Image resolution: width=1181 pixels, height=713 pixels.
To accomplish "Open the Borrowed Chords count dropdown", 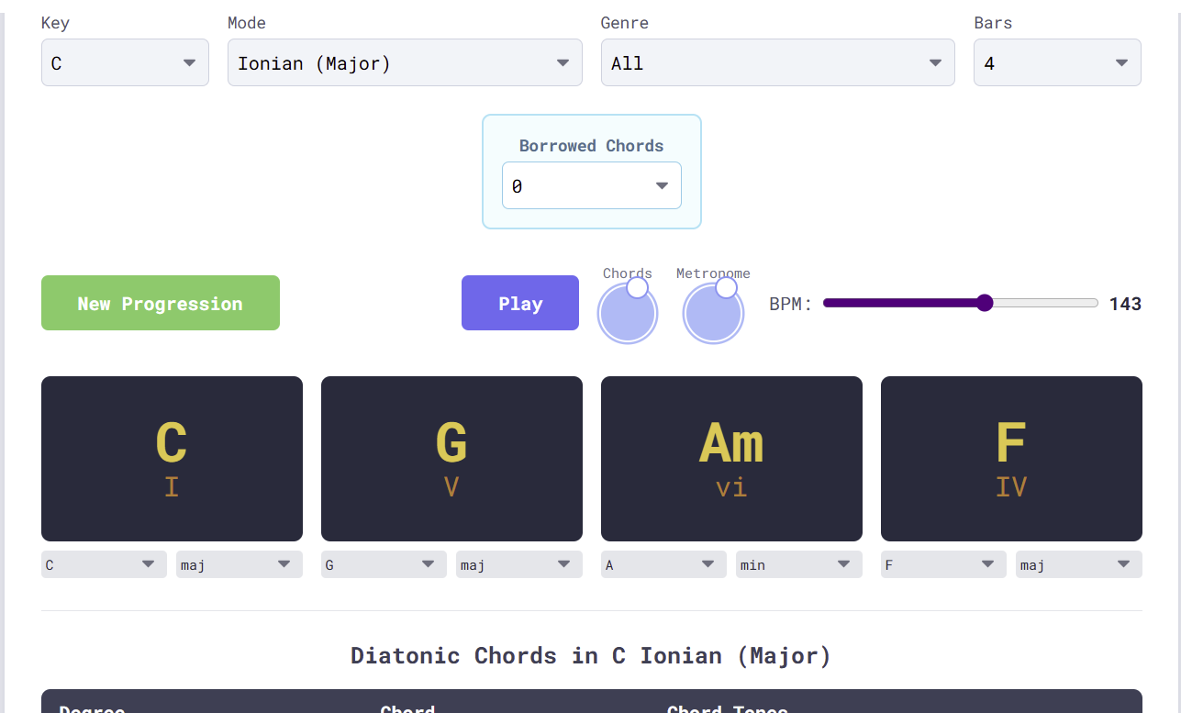I will 592,185.
